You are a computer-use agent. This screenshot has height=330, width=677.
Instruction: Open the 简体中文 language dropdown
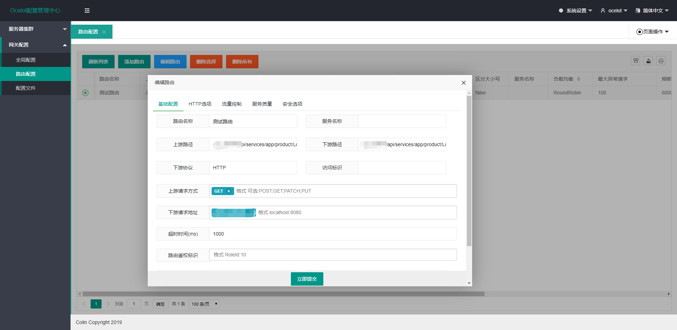(x=652, y=11)
